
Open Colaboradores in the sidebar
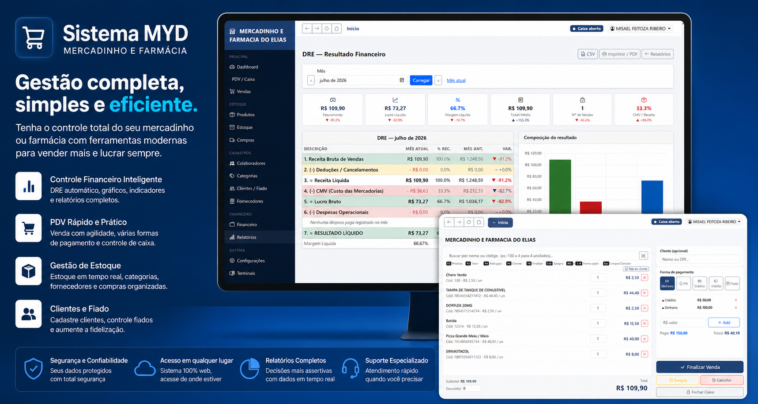click(x=247, y=163)
